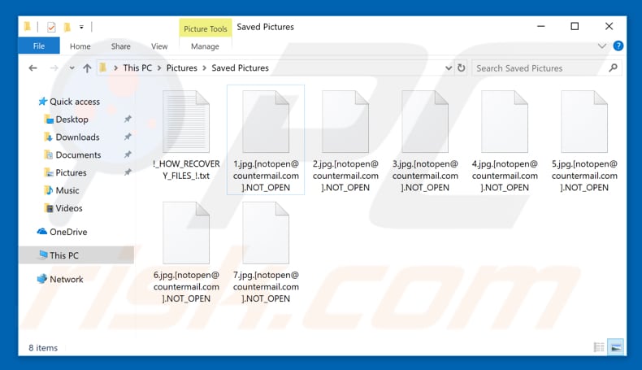This screenshot has width=642, height=370.
Task: Click the pin icon next to Documents
Action: tap(128, 155)
